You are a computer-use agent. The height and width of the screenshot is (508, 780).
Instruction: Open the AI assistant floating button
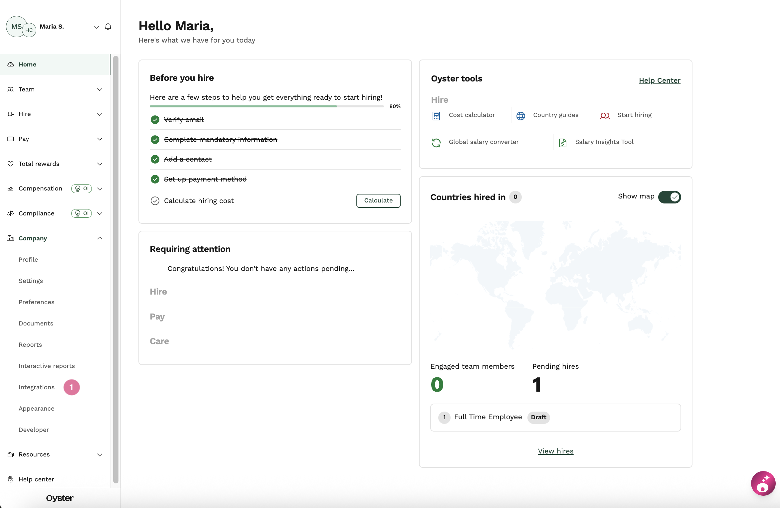coord(763,483)
